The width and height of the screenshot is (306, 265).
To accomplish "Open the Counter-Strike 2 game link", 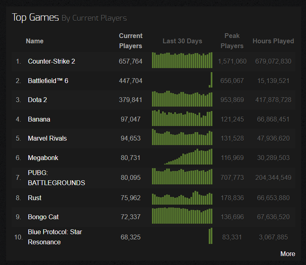I will [51, 61].
